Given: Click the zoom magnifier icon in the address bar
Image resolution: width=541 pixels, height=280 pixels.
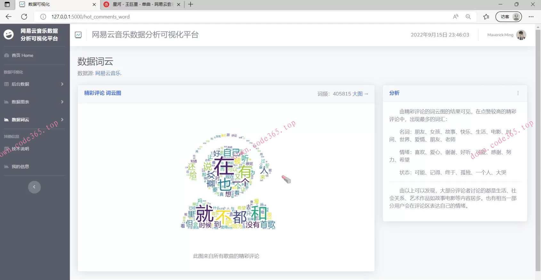Looking at the screenshot, I should tap(468, 17).
